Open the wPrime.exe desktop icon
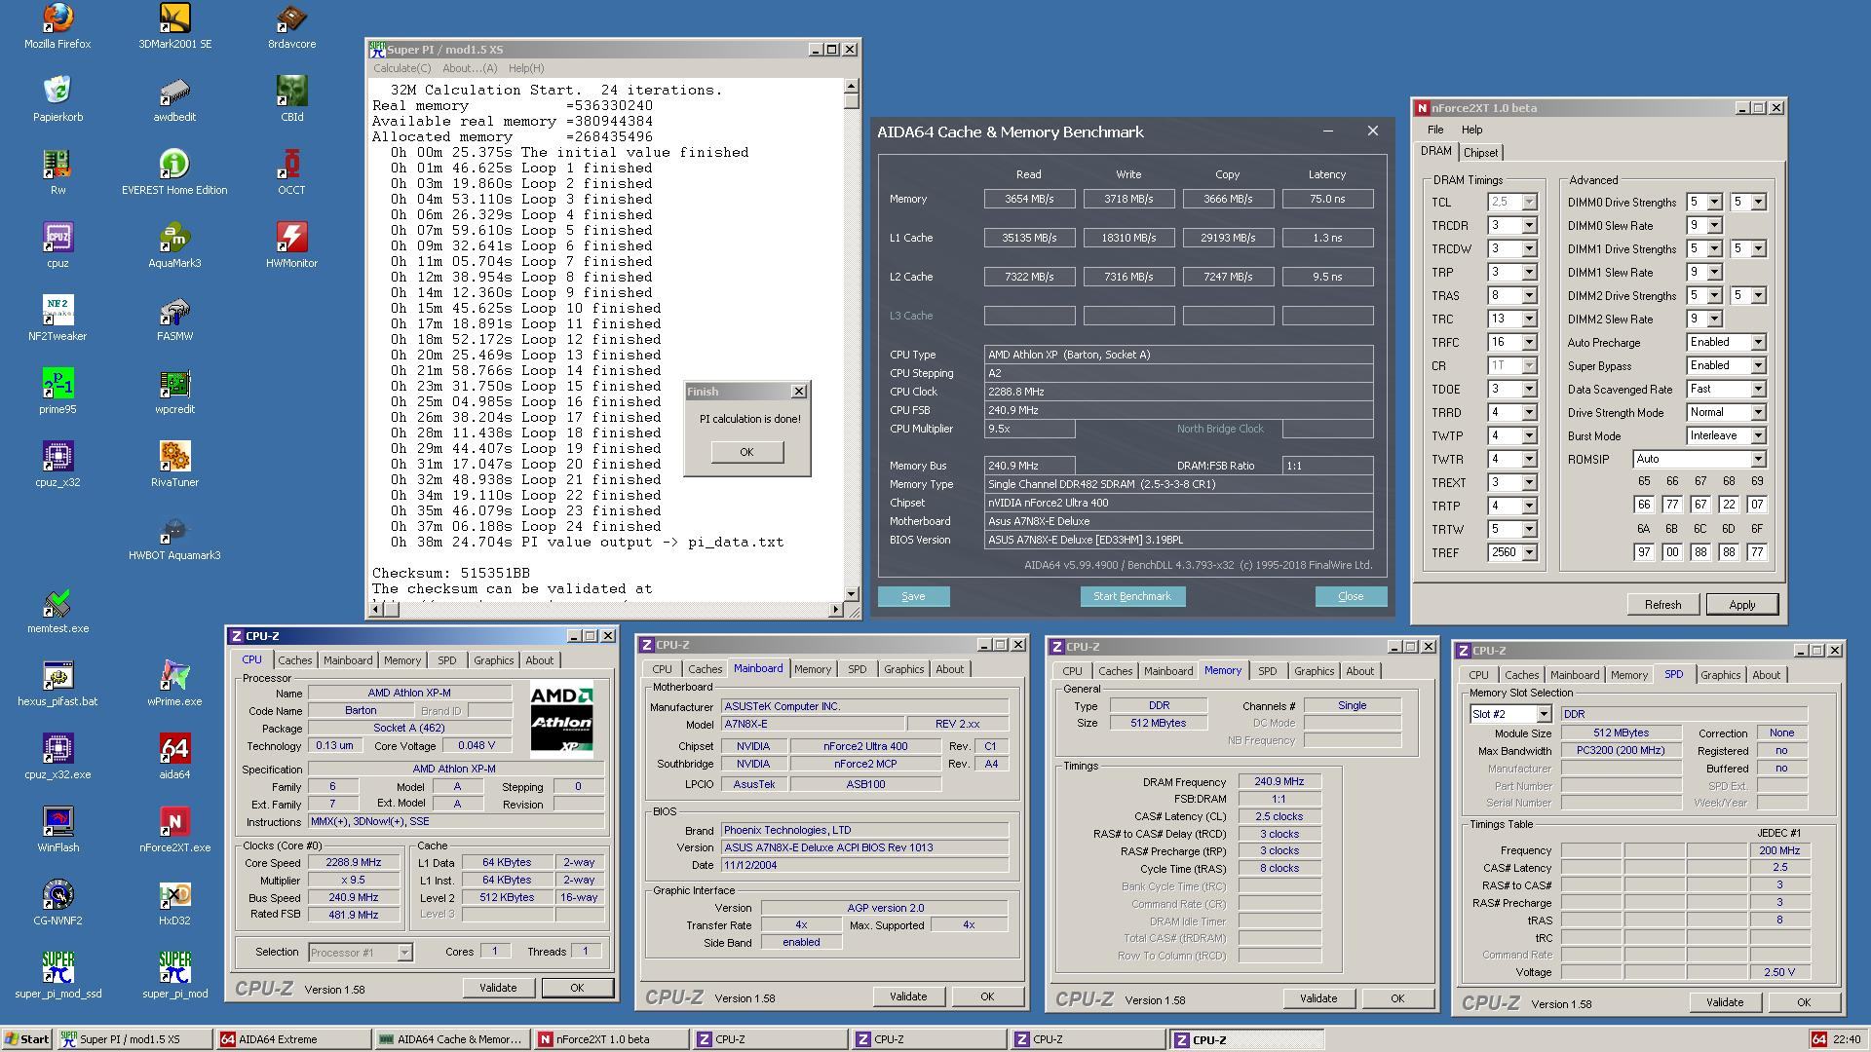The height and width of the screenshot is (1052, 1871). [174, 676]
